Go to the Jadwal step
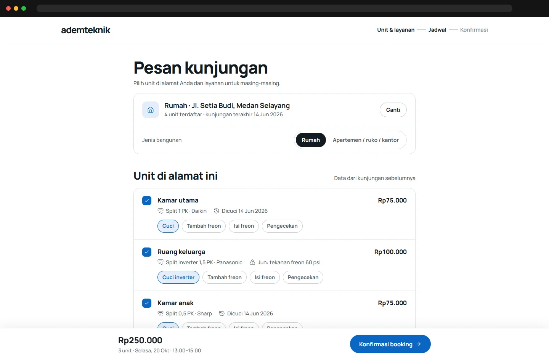 437,30
